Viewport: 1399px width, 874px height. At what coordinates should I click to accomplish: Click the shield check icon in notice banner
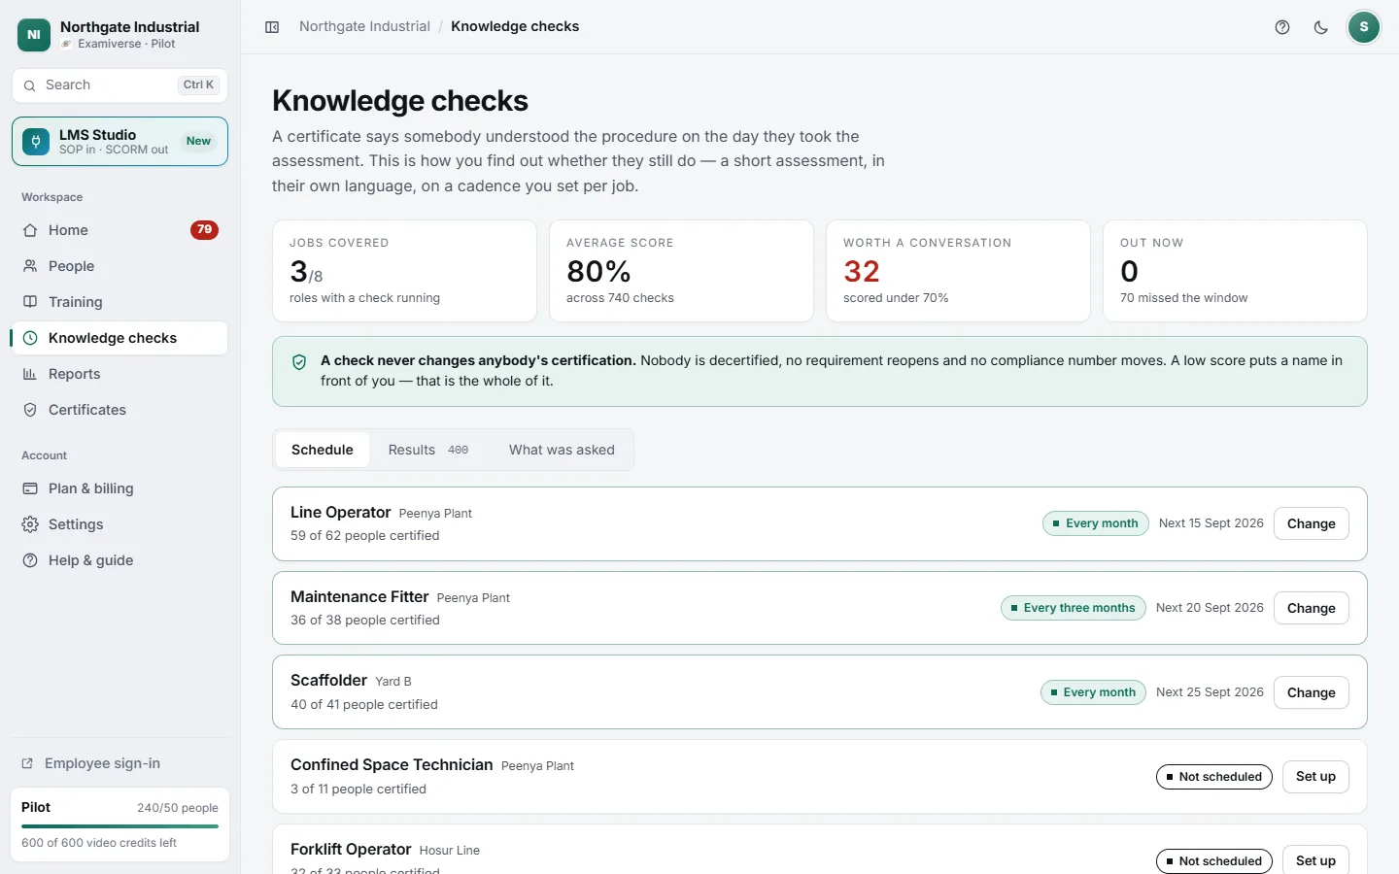pos(299,362)
